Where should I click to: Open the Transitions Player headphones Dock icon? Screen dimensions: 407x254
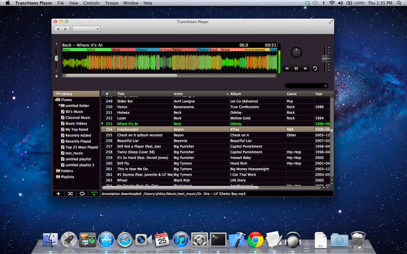pos(293,239)
